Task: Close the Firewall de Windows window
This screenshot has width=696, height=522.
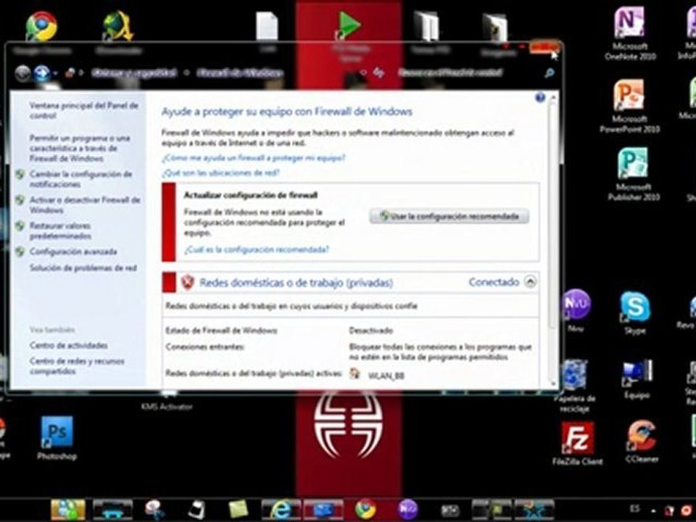Action: 544,46
